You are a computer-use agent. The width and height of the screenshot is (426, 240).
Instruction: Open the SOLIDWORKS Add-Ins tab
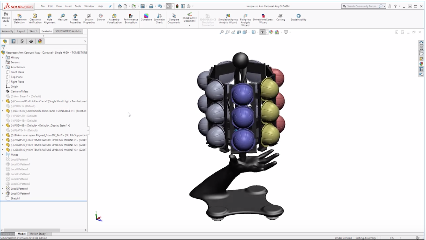[68, 31]
